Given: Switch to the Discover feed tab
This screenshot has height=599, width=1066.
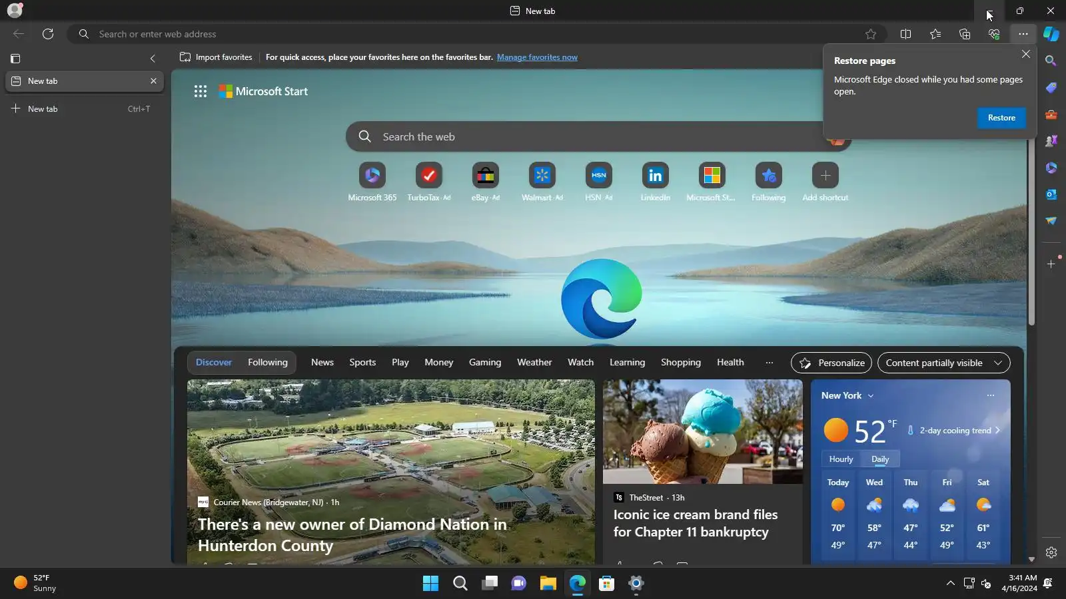Looking at the screenshot, I should click(214, 363).
